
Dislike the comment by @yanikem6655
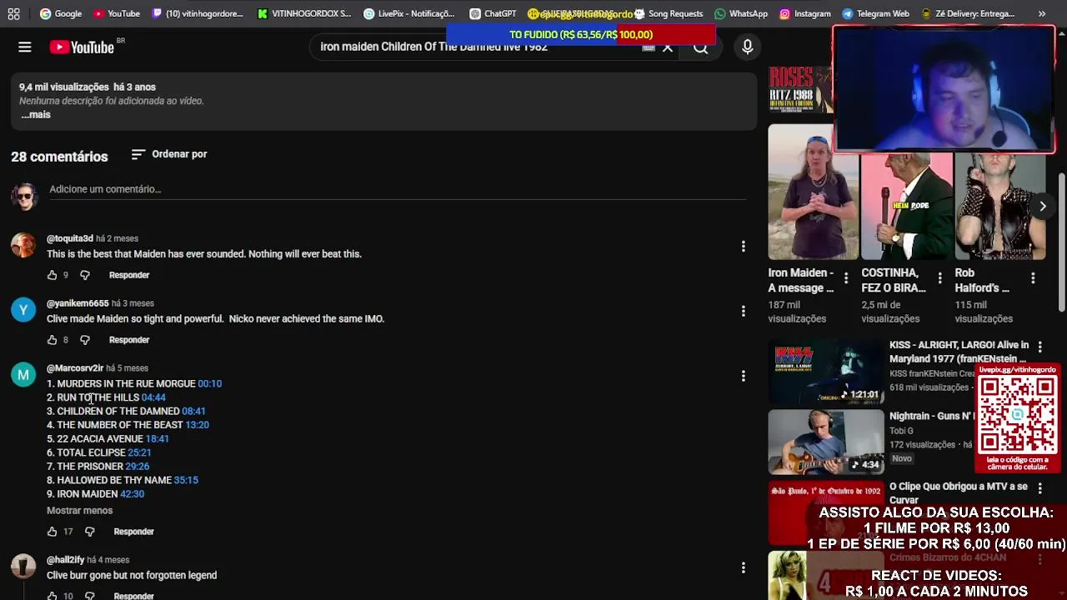point(85,340)
